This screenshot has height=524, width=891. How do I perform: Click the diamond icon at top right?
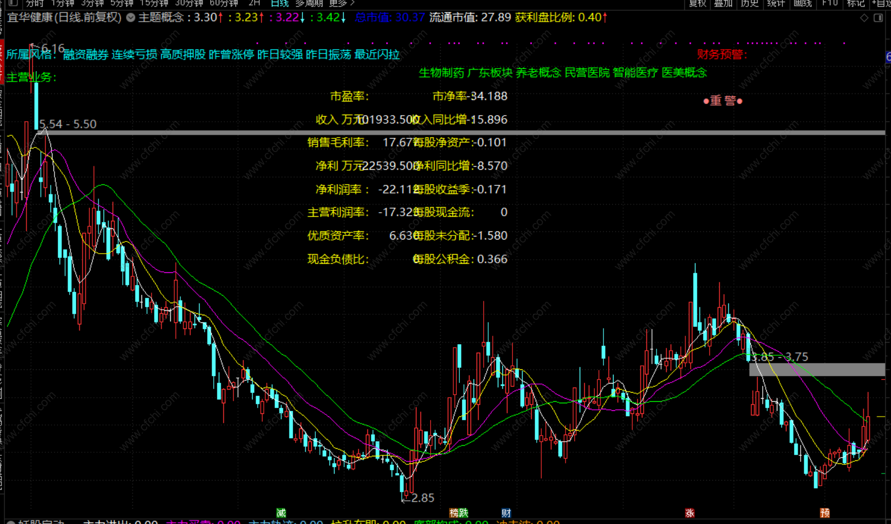click(864, 18)
